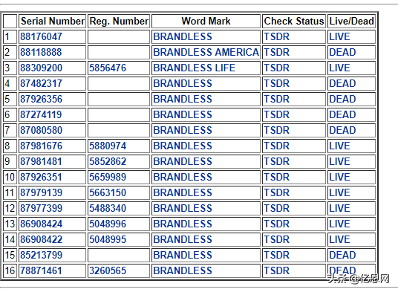This screenshot has width=398, height=292.
Task: Open BRANDLESS word mark in row 1
Action: pyautogui.click(x=183, y=37)
